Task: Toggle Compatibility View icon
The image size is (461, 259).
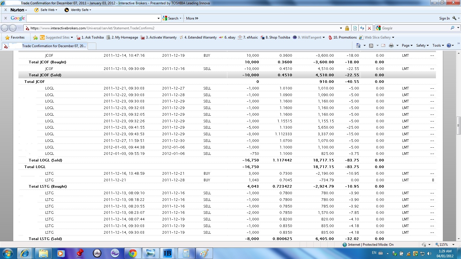Action: point(355,28)
